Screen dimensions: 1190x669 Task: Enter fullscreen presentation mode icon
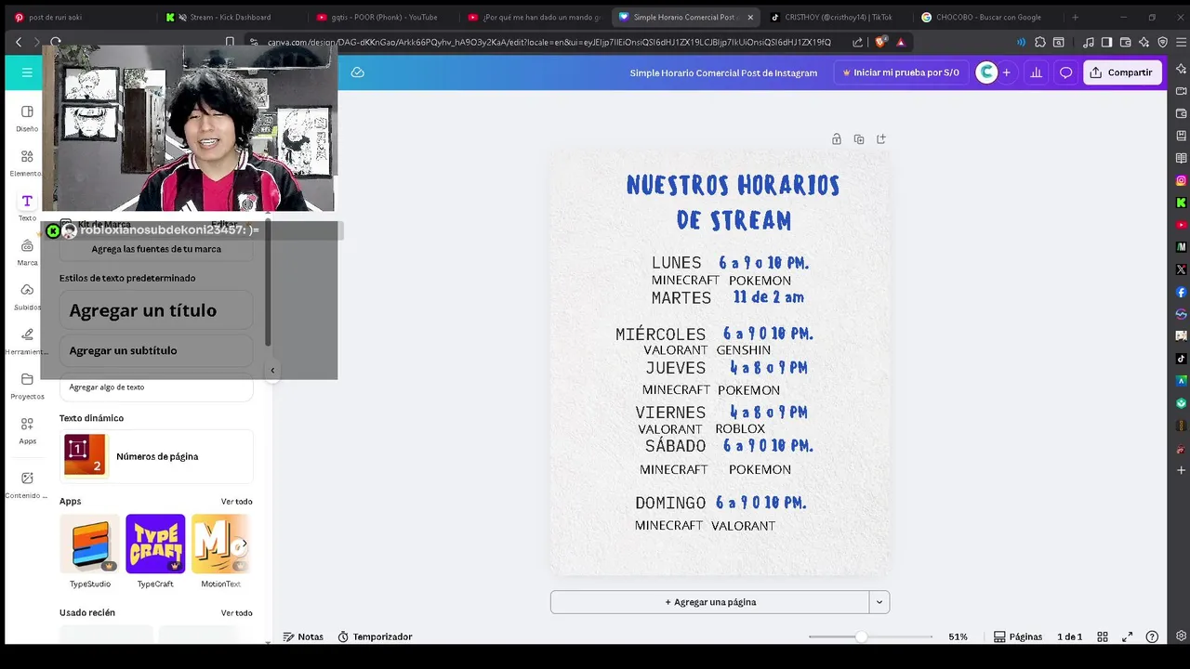pos(1128,636)
